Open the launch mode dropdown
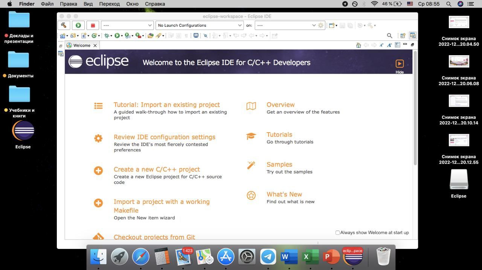The width and height of the screenshot is (482, 270). (x=127, y=25)
